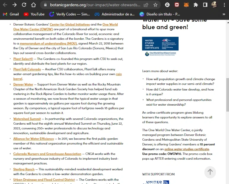Open the Administrador de a... Meta bookmark
229x184 pixels.
(114, 14)
